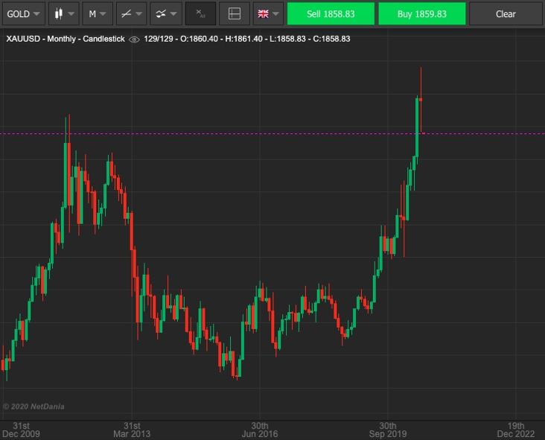This screenshot has height=440, width=545.
Task: Select the 30th Sep 2019 axis label
Action: pos(387,430)
